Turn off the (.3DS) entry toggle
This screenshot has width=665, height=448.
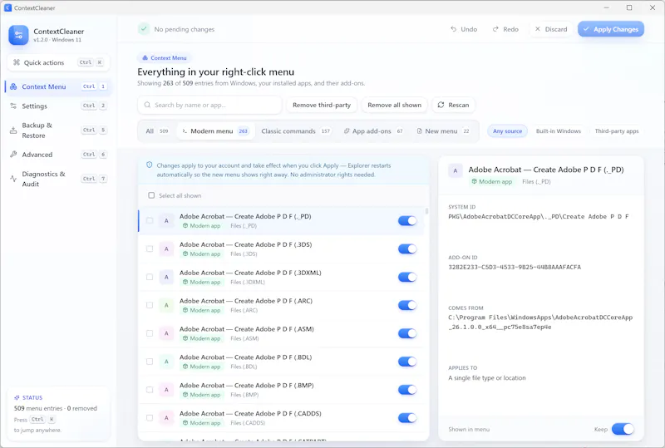pyautogui.click(x=407, y=249)
